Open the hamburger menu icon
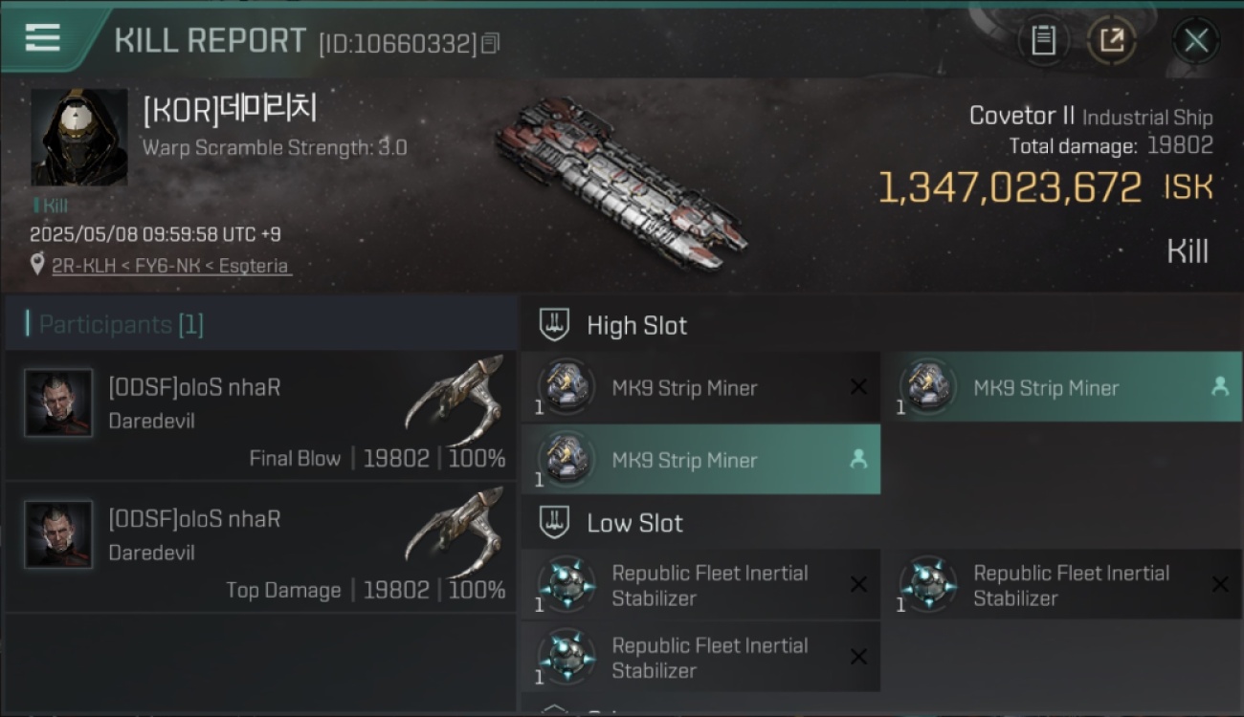Viewport: 1244px width, 717px height. coord(43,37)
